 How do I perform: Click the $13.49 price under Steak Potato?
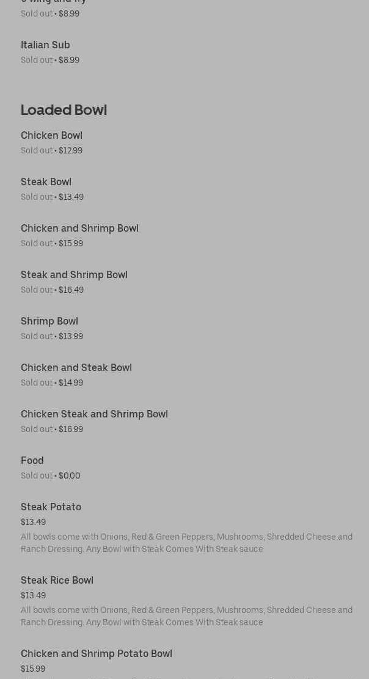[x=33, y=523]
